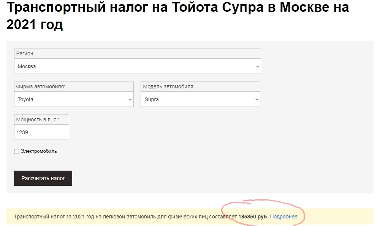Click the Мощность в л. с. input field
Image resolution: width=377 pixels, height=226 pixels.
pos(41,132)
